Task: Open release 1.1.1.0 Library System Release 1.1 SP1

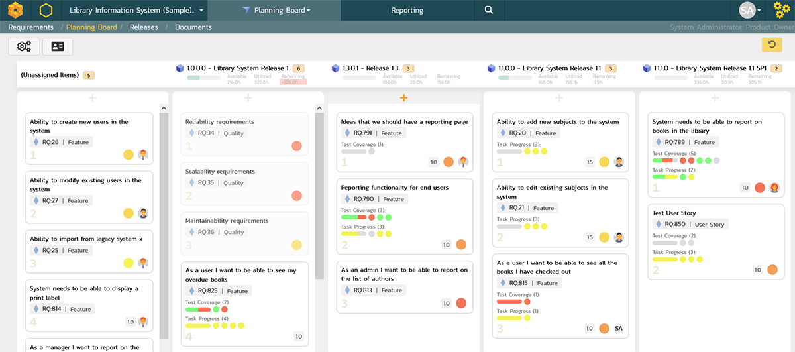Action: coord(710,68)
